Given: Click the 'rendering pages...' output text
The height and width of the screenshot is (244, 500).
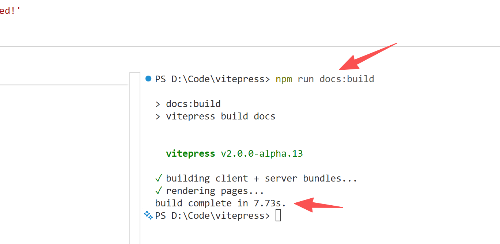Looking at the screenshot, I should (x=215, y=191).
